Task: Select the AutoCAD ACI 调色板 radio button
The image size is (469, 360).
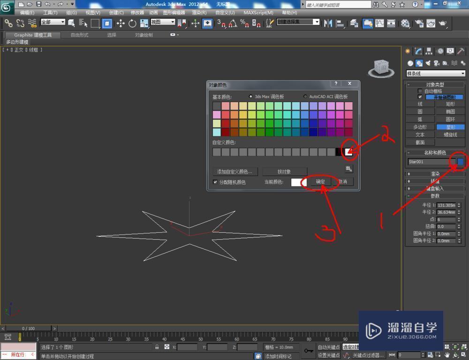Action: coord(305,96)
